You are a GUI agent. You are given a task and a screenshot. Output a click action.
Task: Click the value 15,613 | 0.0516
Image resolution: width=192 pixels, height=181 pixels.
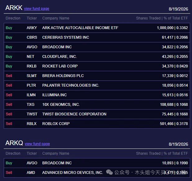click(x=175, y=95)
